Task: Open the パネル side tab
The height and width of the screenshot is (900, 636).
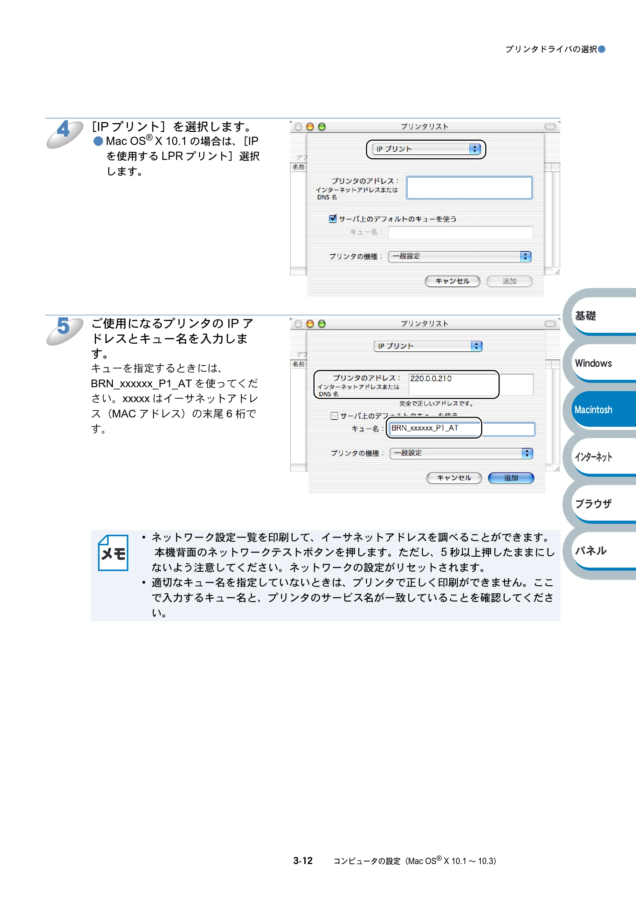Action: [603, 551]
